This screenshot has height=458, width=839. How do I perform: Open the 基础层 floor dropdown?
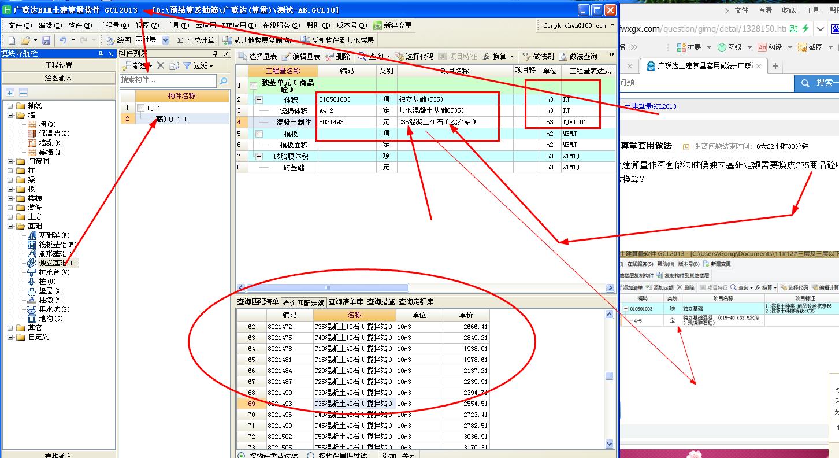point(166,40)
